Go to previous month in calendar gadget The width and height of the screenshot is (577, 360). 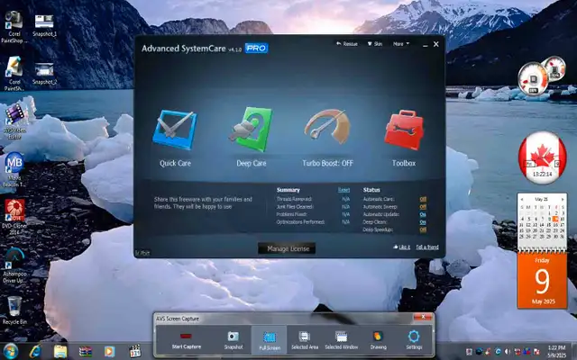[x=522, y=200]
